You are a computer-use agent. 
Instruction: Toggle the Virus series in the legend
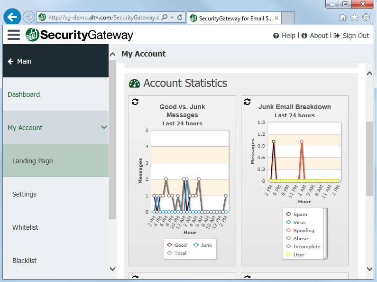(296, 222)
